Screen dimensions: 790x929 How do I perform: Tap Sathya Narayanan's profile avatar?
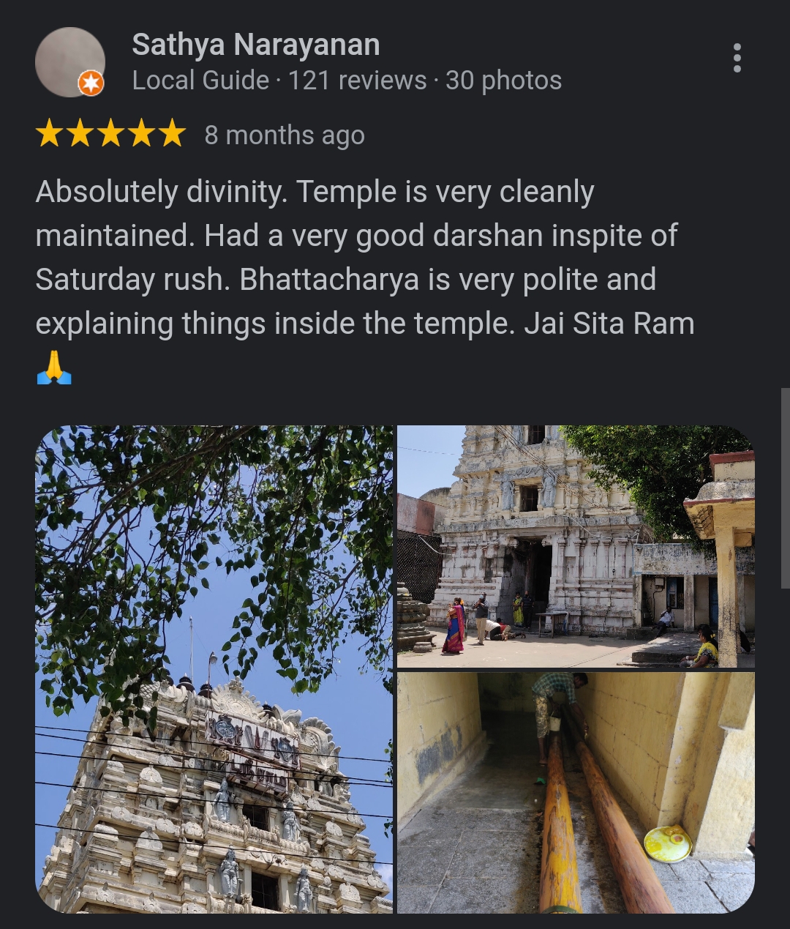(x=69, y=62)
